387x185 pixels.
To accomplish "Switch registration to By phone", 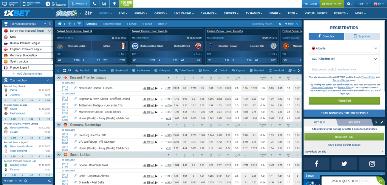I will tap(362, 36).
